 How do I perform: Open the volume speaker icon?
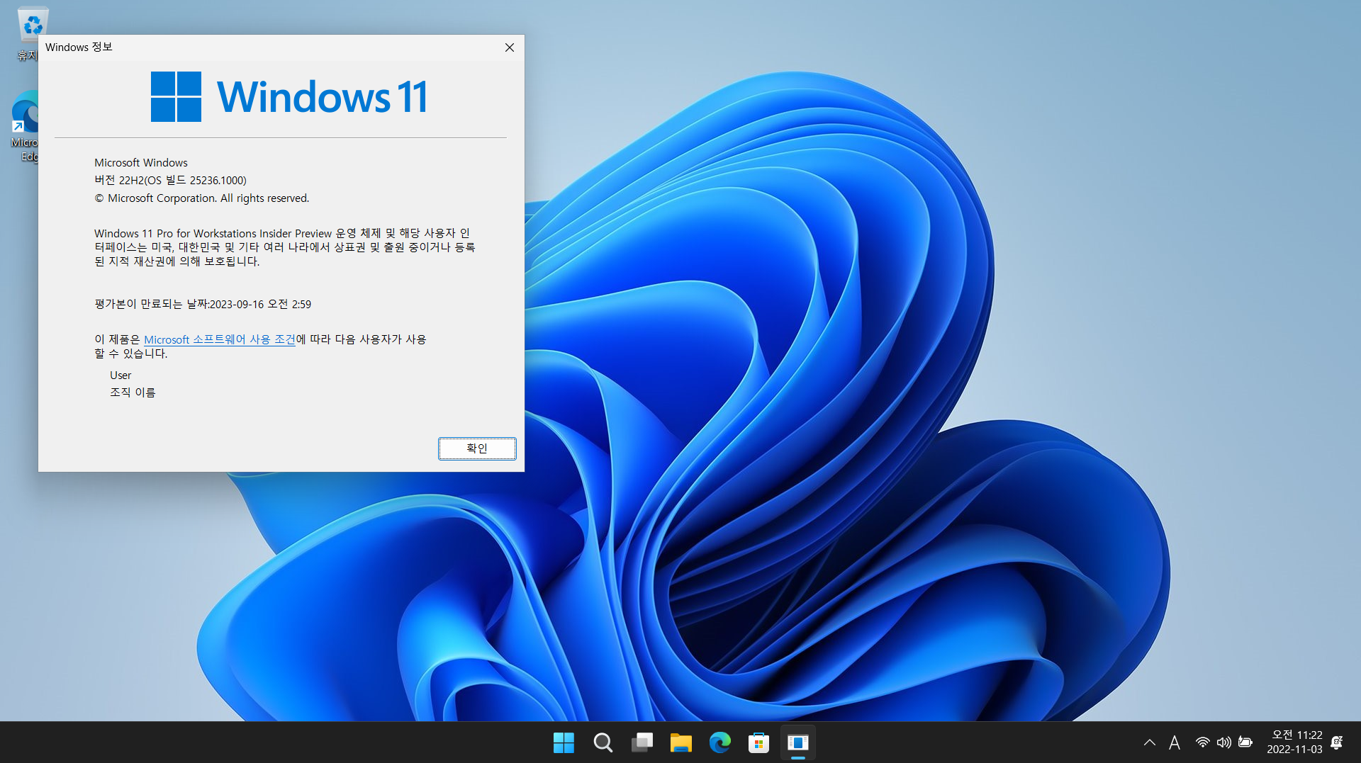[x=1223, y=742]
